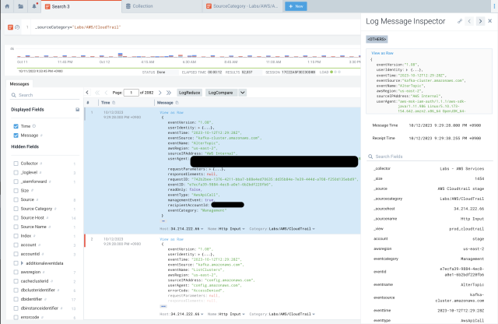Click the histogram bar near Oct 12

click(x=121, y=55)
